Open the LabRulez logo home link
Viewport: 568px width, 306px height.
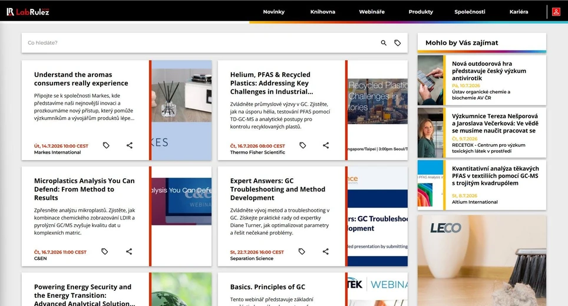tap(28, 12)
